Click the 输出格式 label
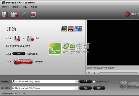The image size is (139, 96). click(6, 81)
